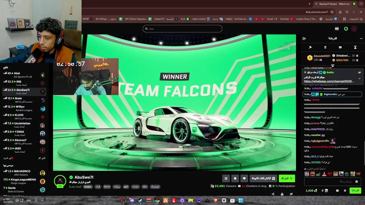The image size is (365, 205).
Task: Open the chat bubble tool in moderation bar
Action: click(340, 47)
